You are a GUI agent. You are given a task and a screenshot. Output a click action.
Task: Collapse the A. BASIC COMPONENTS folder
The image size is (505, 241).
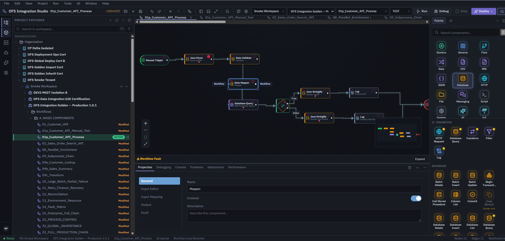pyautogui.click(x=31, y=118)
